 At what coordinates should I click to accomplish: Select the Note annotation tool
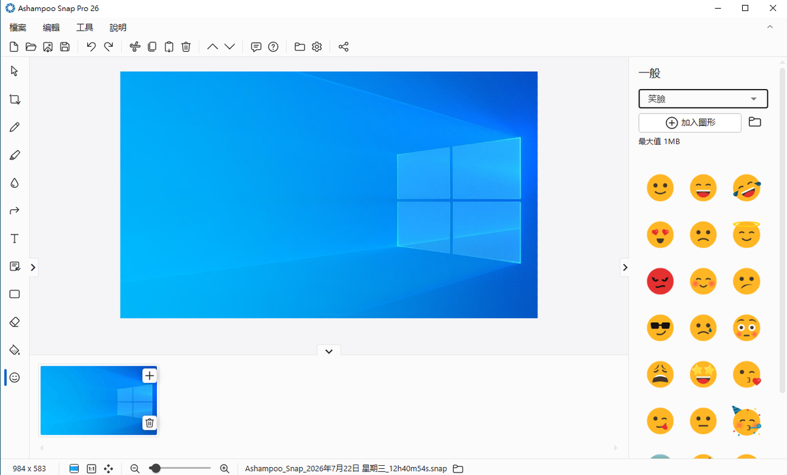click(15, 266)
